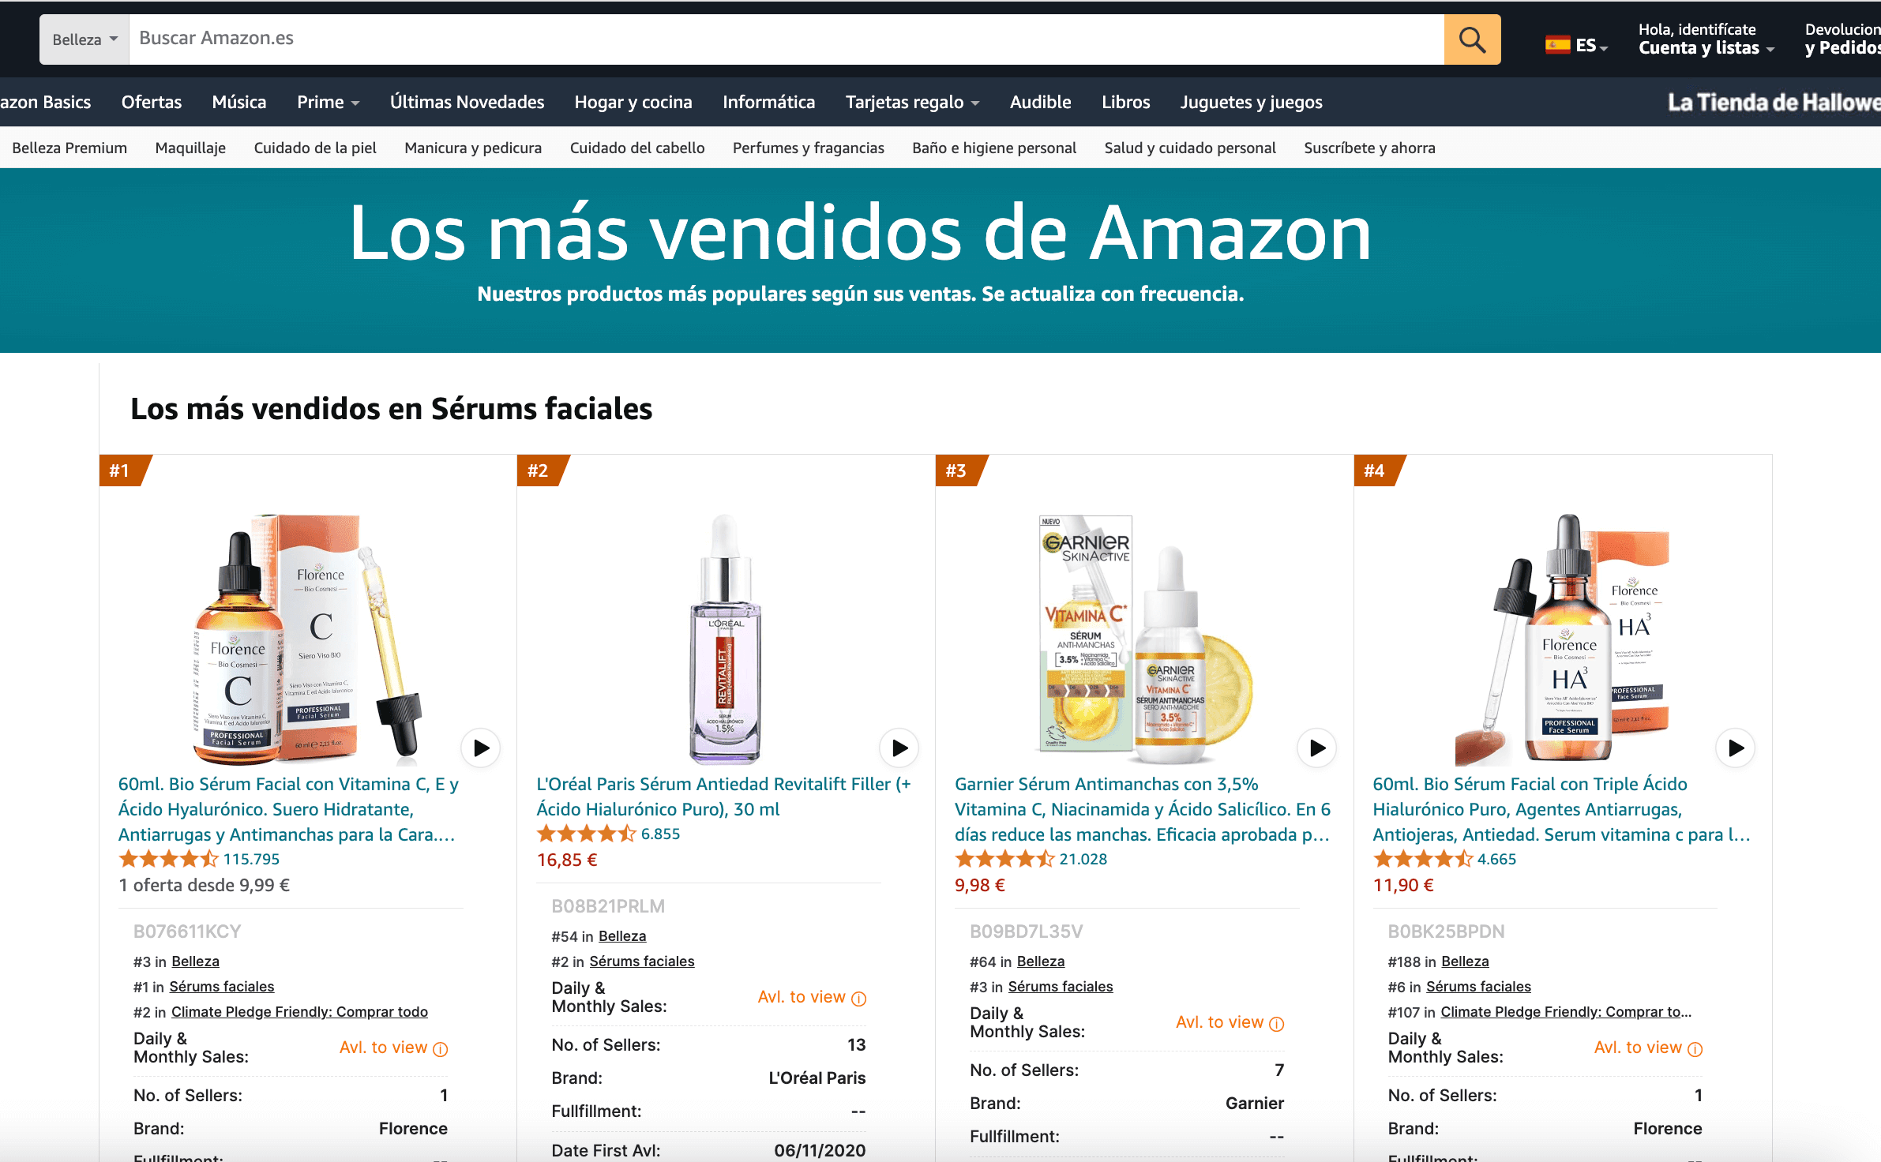Focus the Buscar Amazon.es search field
The width and height of the screenshot is (1881, 1162).
787,39
